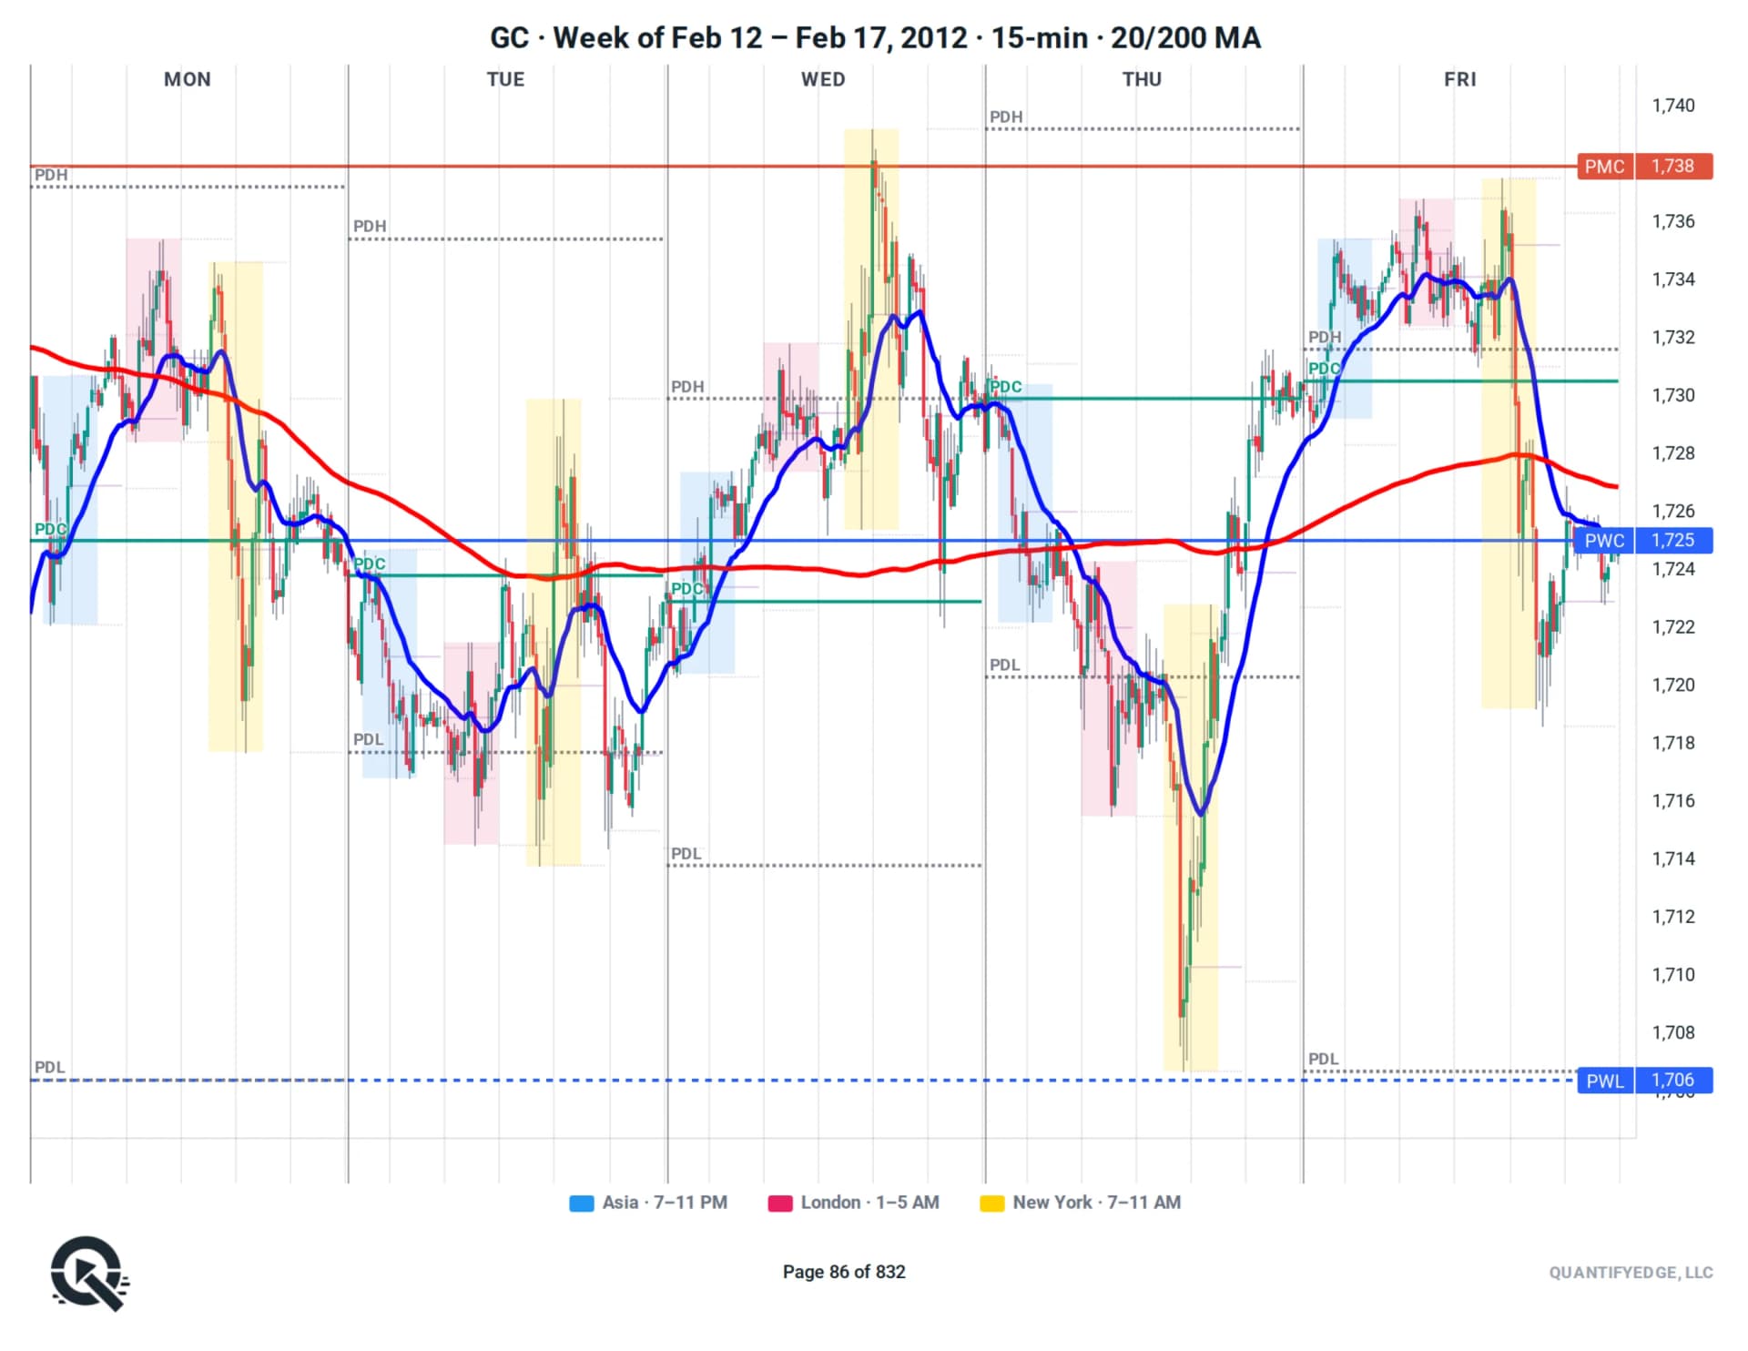Click the New York yellow legend swatch
This screenshot has height=1351, width=1748.
(x=992, y=1204)
